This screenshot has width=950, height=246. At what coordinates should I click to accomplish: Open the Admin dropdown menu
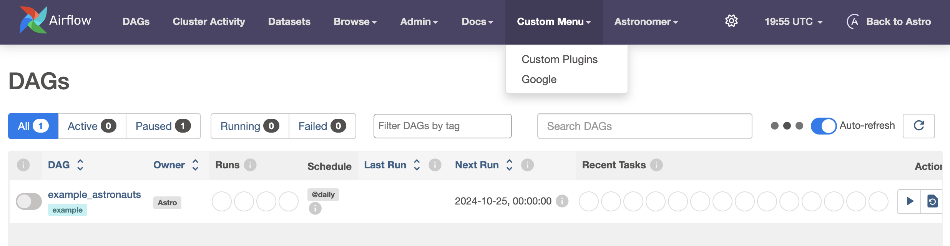419,22
